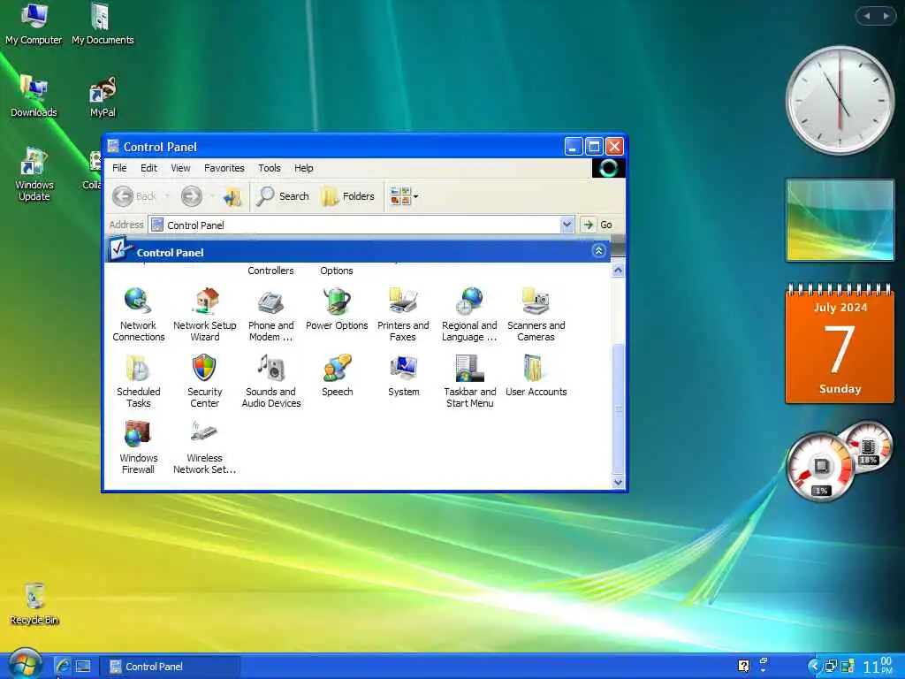Open Windows Firewall settings
905x679 pixels.
(x=138, y=447)
